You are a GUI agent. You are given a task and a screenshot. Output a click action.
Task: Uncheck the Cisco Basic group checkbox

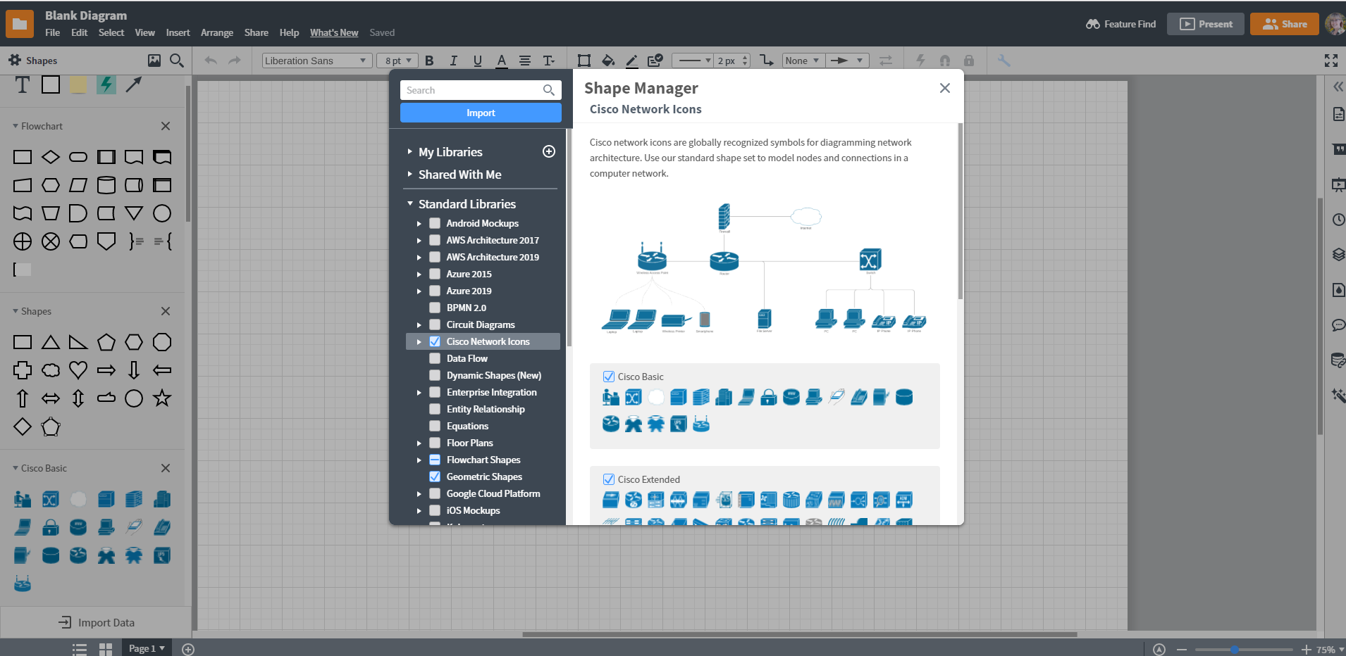point(609,377)
